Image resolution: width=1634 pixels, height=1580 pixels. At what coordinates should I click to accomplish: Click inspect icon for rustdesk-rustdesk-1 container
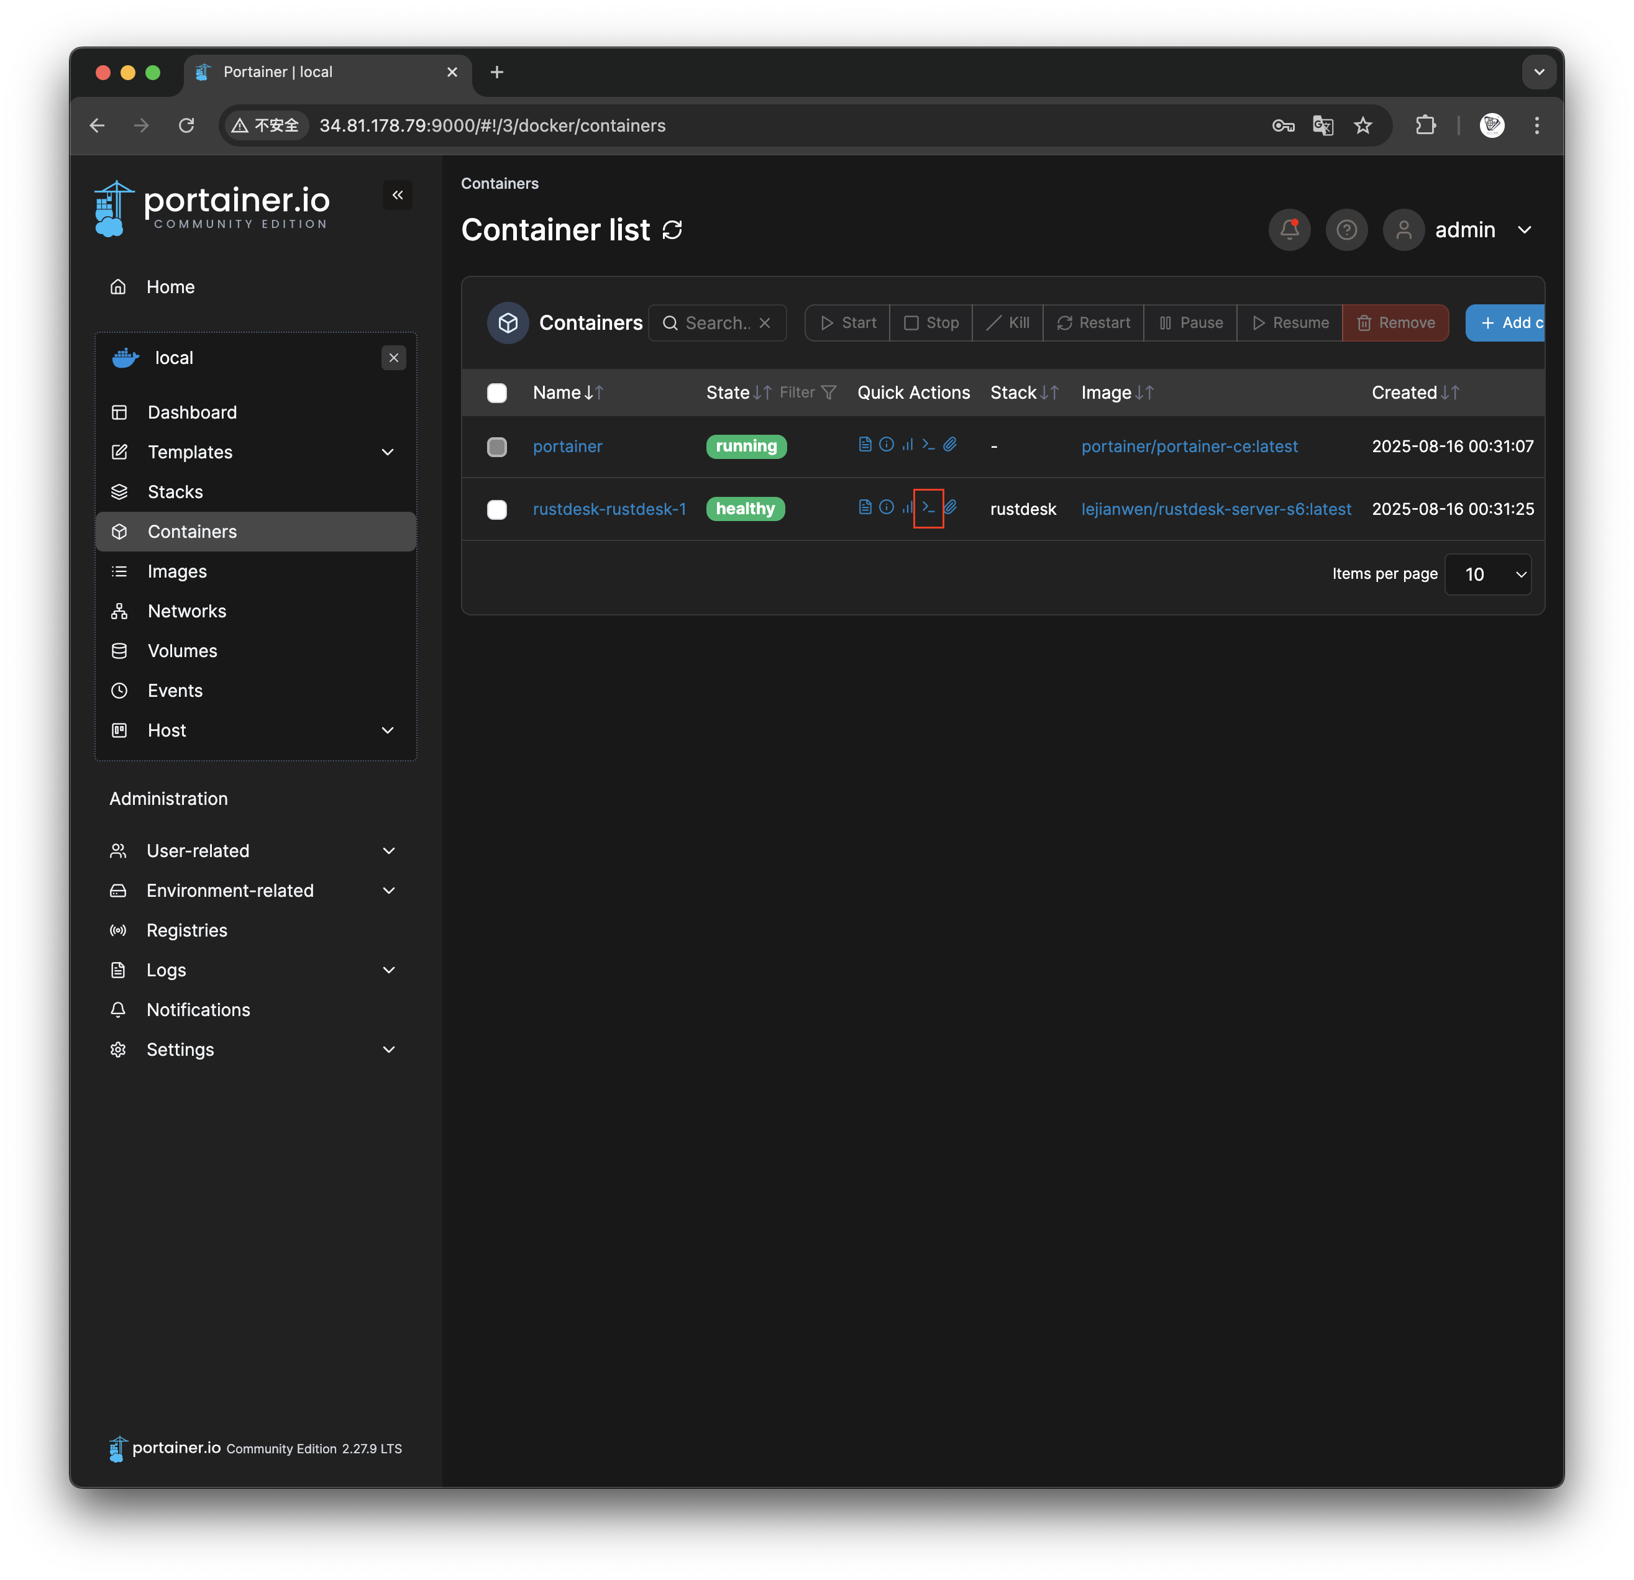[x=886, y=507]
